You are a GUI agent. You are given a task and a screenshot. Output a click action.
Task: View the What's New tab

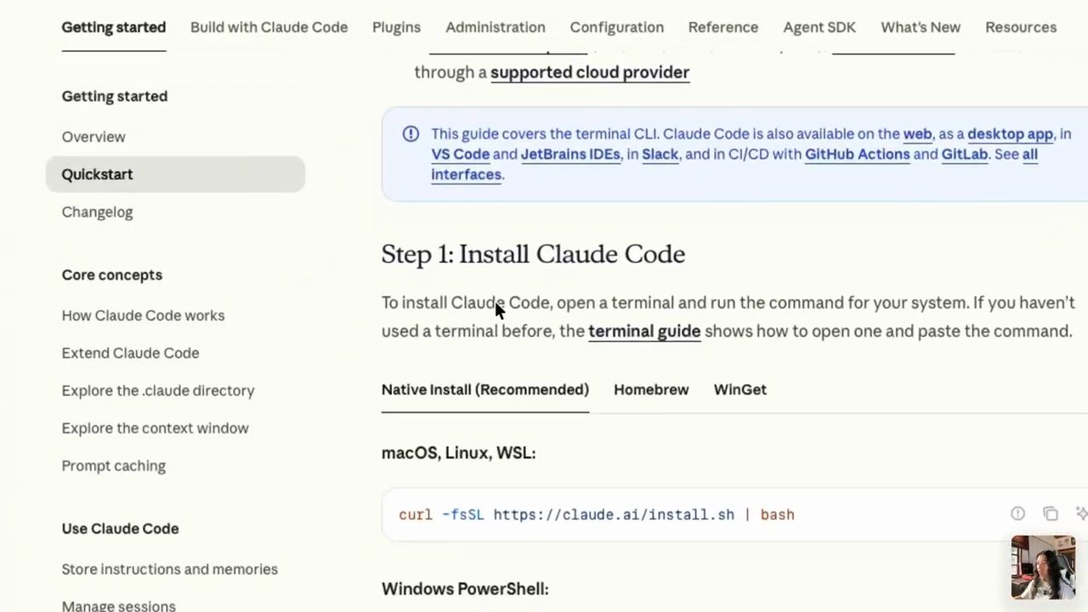[921, 27]
